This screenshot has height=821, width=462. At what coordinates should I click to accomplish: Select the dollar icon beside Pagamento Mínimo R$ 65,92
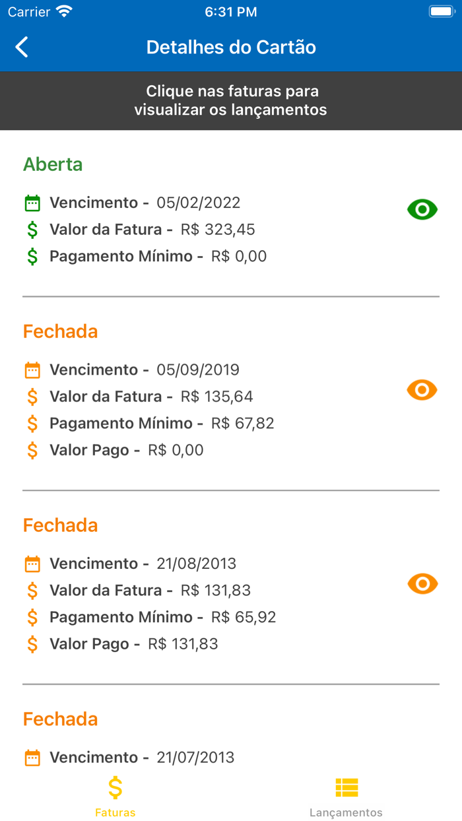[x=32, y=617]
